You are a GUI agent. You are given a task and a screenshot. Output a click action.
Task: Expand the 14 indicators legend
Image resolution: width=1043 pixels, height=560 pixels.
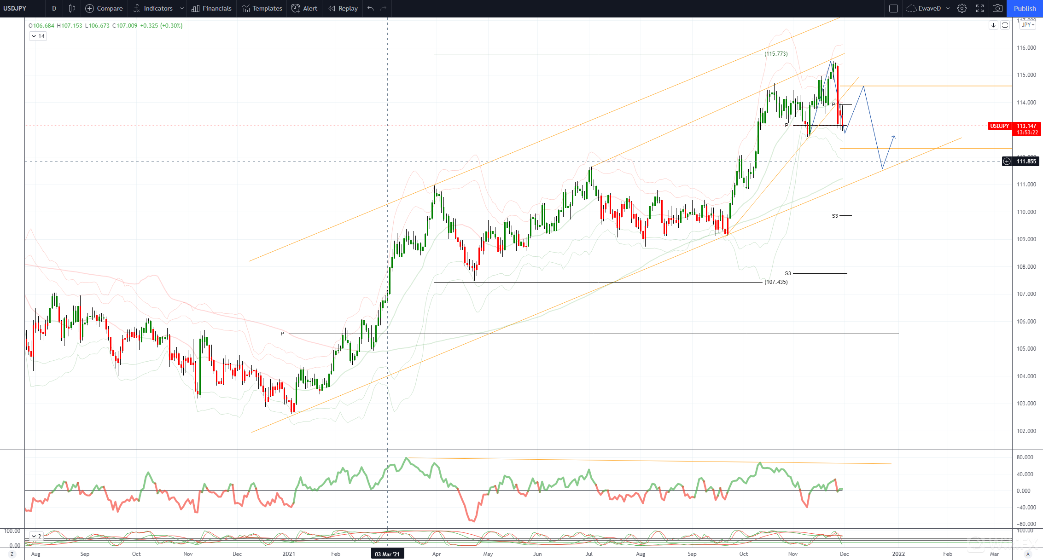pos(38,36)
